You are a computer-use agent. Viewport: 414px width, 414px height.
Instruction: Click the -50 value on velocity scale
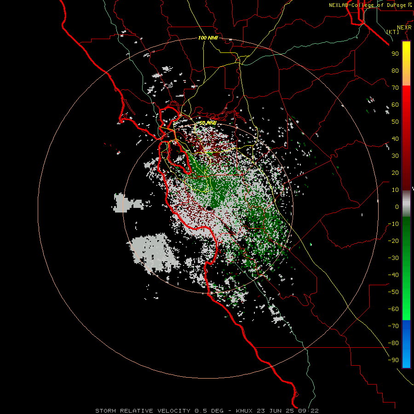pyautogui.click(x=393, y=292)
